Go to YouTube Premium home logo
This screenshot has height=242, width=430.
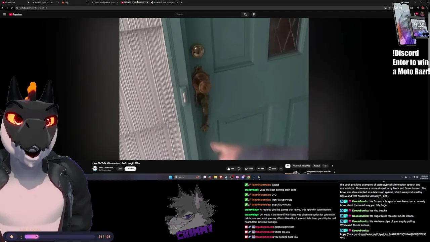[15, 14]
